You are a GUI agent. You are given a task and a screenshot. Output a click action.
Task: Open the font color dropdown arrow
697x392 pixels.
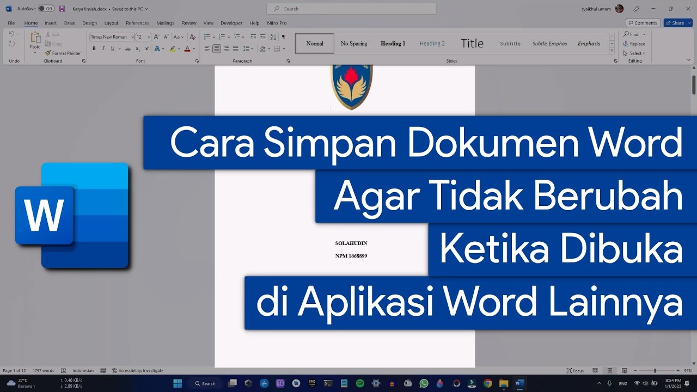point(193,48)
